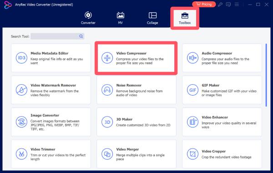
Task: Select the Video Cropper title
Action: (214, 152)
